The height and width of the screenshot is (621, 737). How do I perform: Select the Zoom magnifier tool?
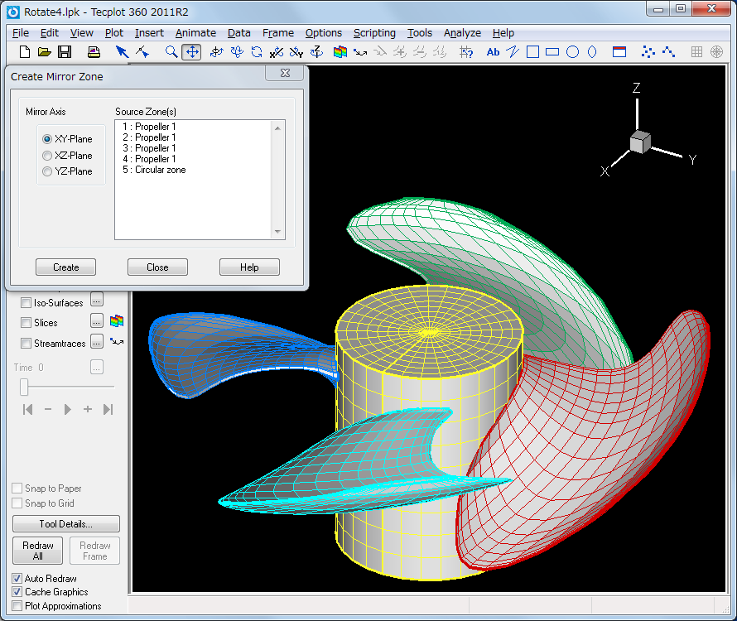171,51
